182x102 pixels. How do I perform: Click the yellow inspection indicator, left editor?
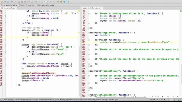click(x=79, y=11)
